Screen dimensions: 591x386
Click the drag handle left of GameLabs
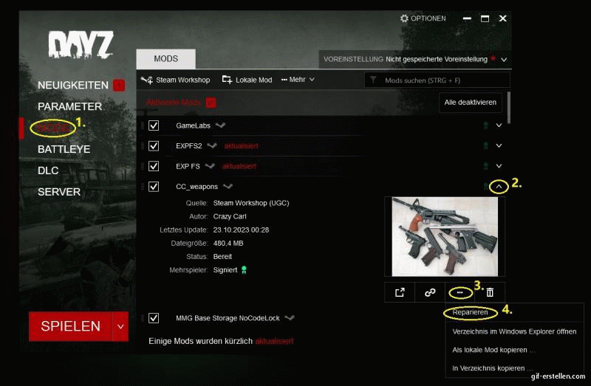pos(143,125)
